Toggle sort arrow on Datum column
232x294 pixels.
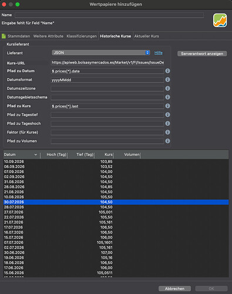click(x=36, y=155)
